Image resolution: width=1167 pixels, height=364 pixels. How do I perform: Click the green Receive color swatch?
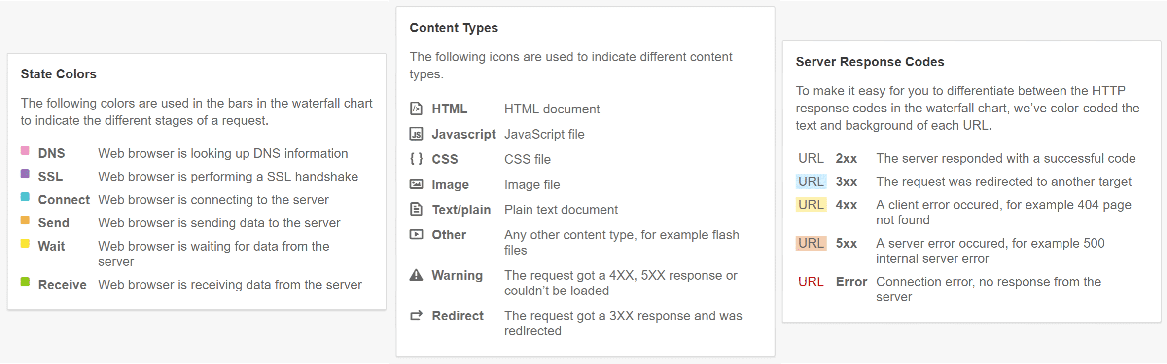(25, 282)
